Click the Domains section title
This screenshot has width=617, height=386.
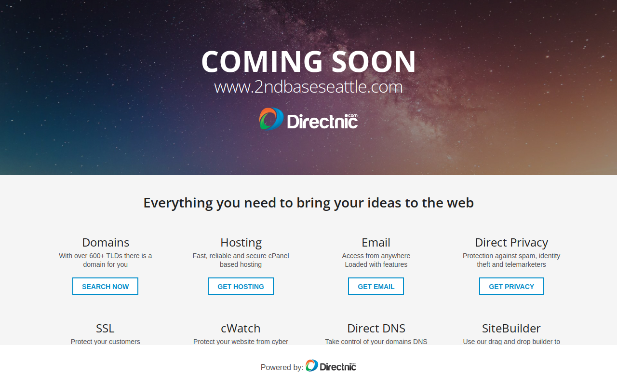(x=106, y=242)
